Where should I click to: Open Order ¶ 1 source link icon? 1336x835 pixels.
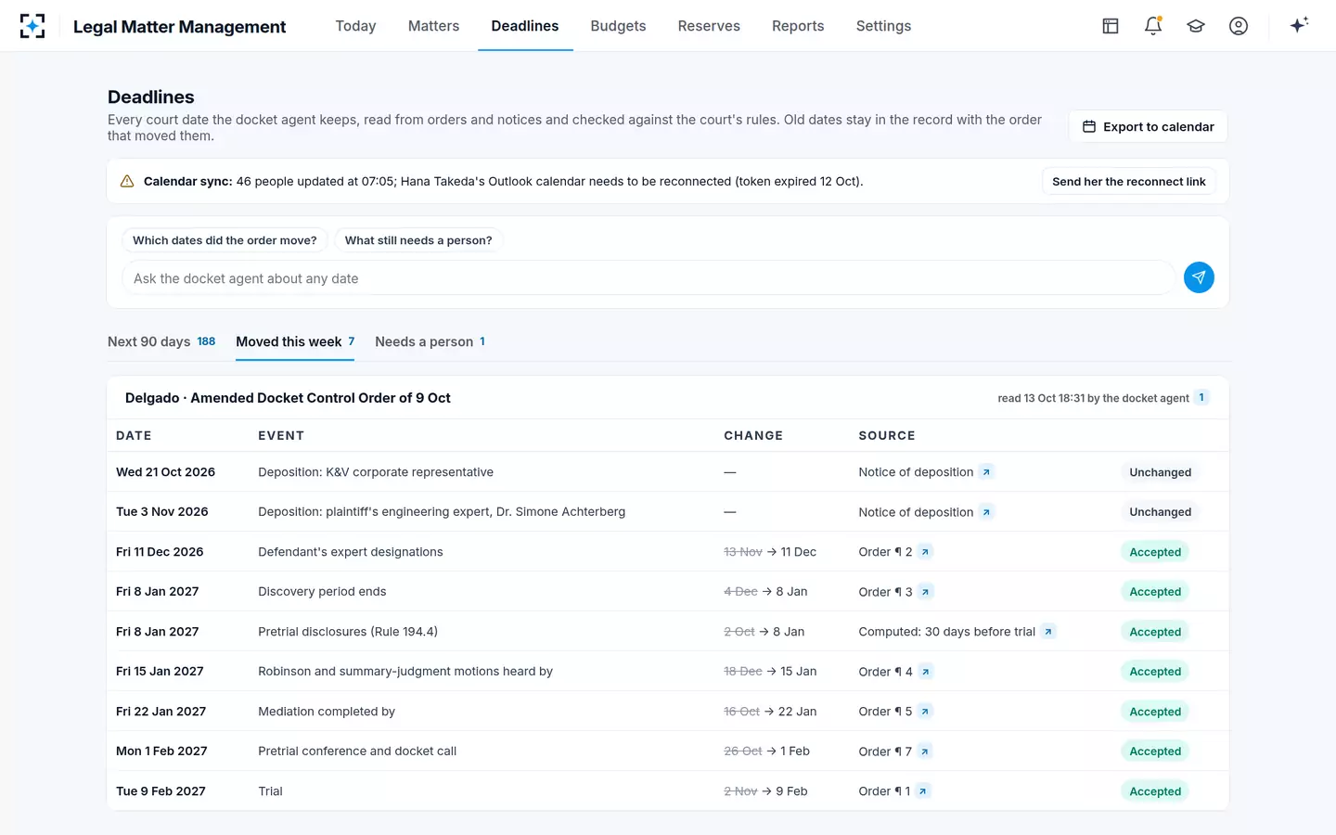[x=923, y=791]
